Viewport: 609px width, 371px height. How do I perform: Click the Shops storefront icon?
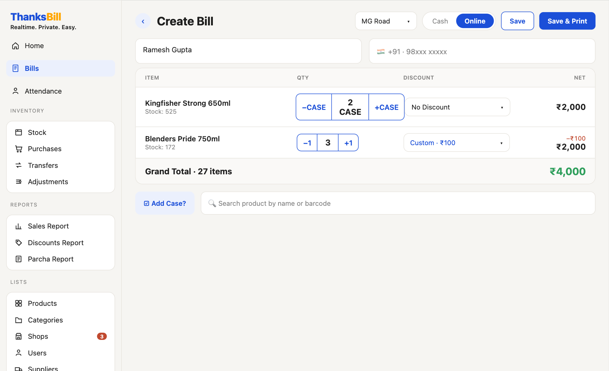[x=19, y=337]
